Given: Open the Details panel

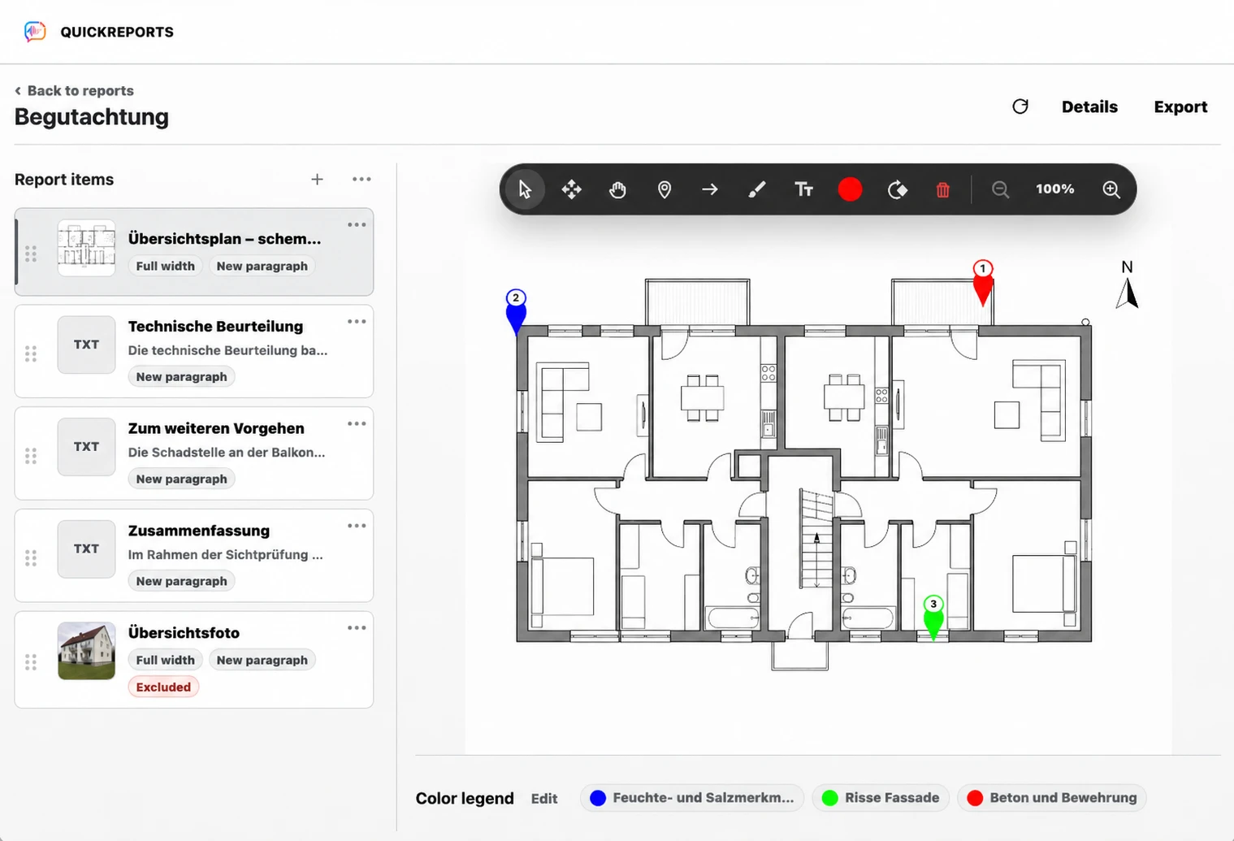Looking at the screenshot, I should pyautogui.click(x=1089, y=106).
